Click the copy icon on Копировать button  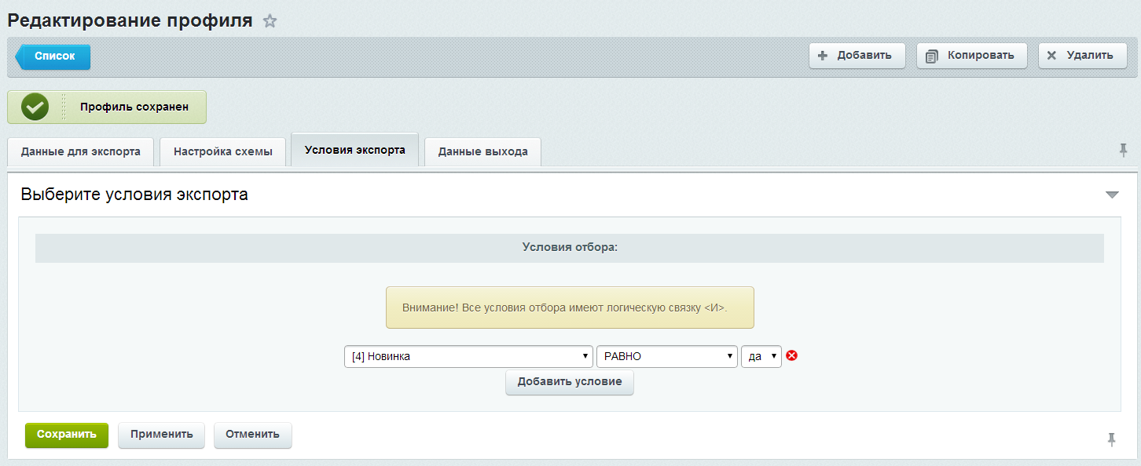(x=932, y=56)
